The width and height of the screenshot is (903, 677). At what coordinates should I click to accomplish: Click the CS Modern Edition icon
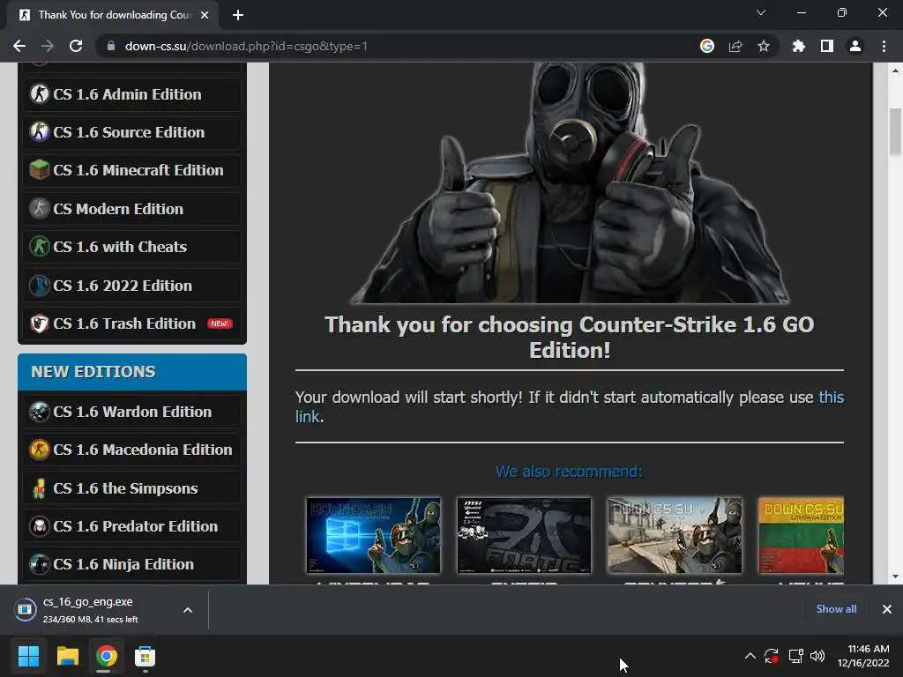39,208
